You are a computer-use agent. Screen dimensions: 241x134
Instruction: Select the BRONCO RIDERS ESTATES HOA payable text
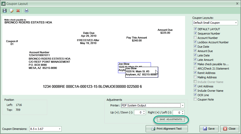coord(28,22)
